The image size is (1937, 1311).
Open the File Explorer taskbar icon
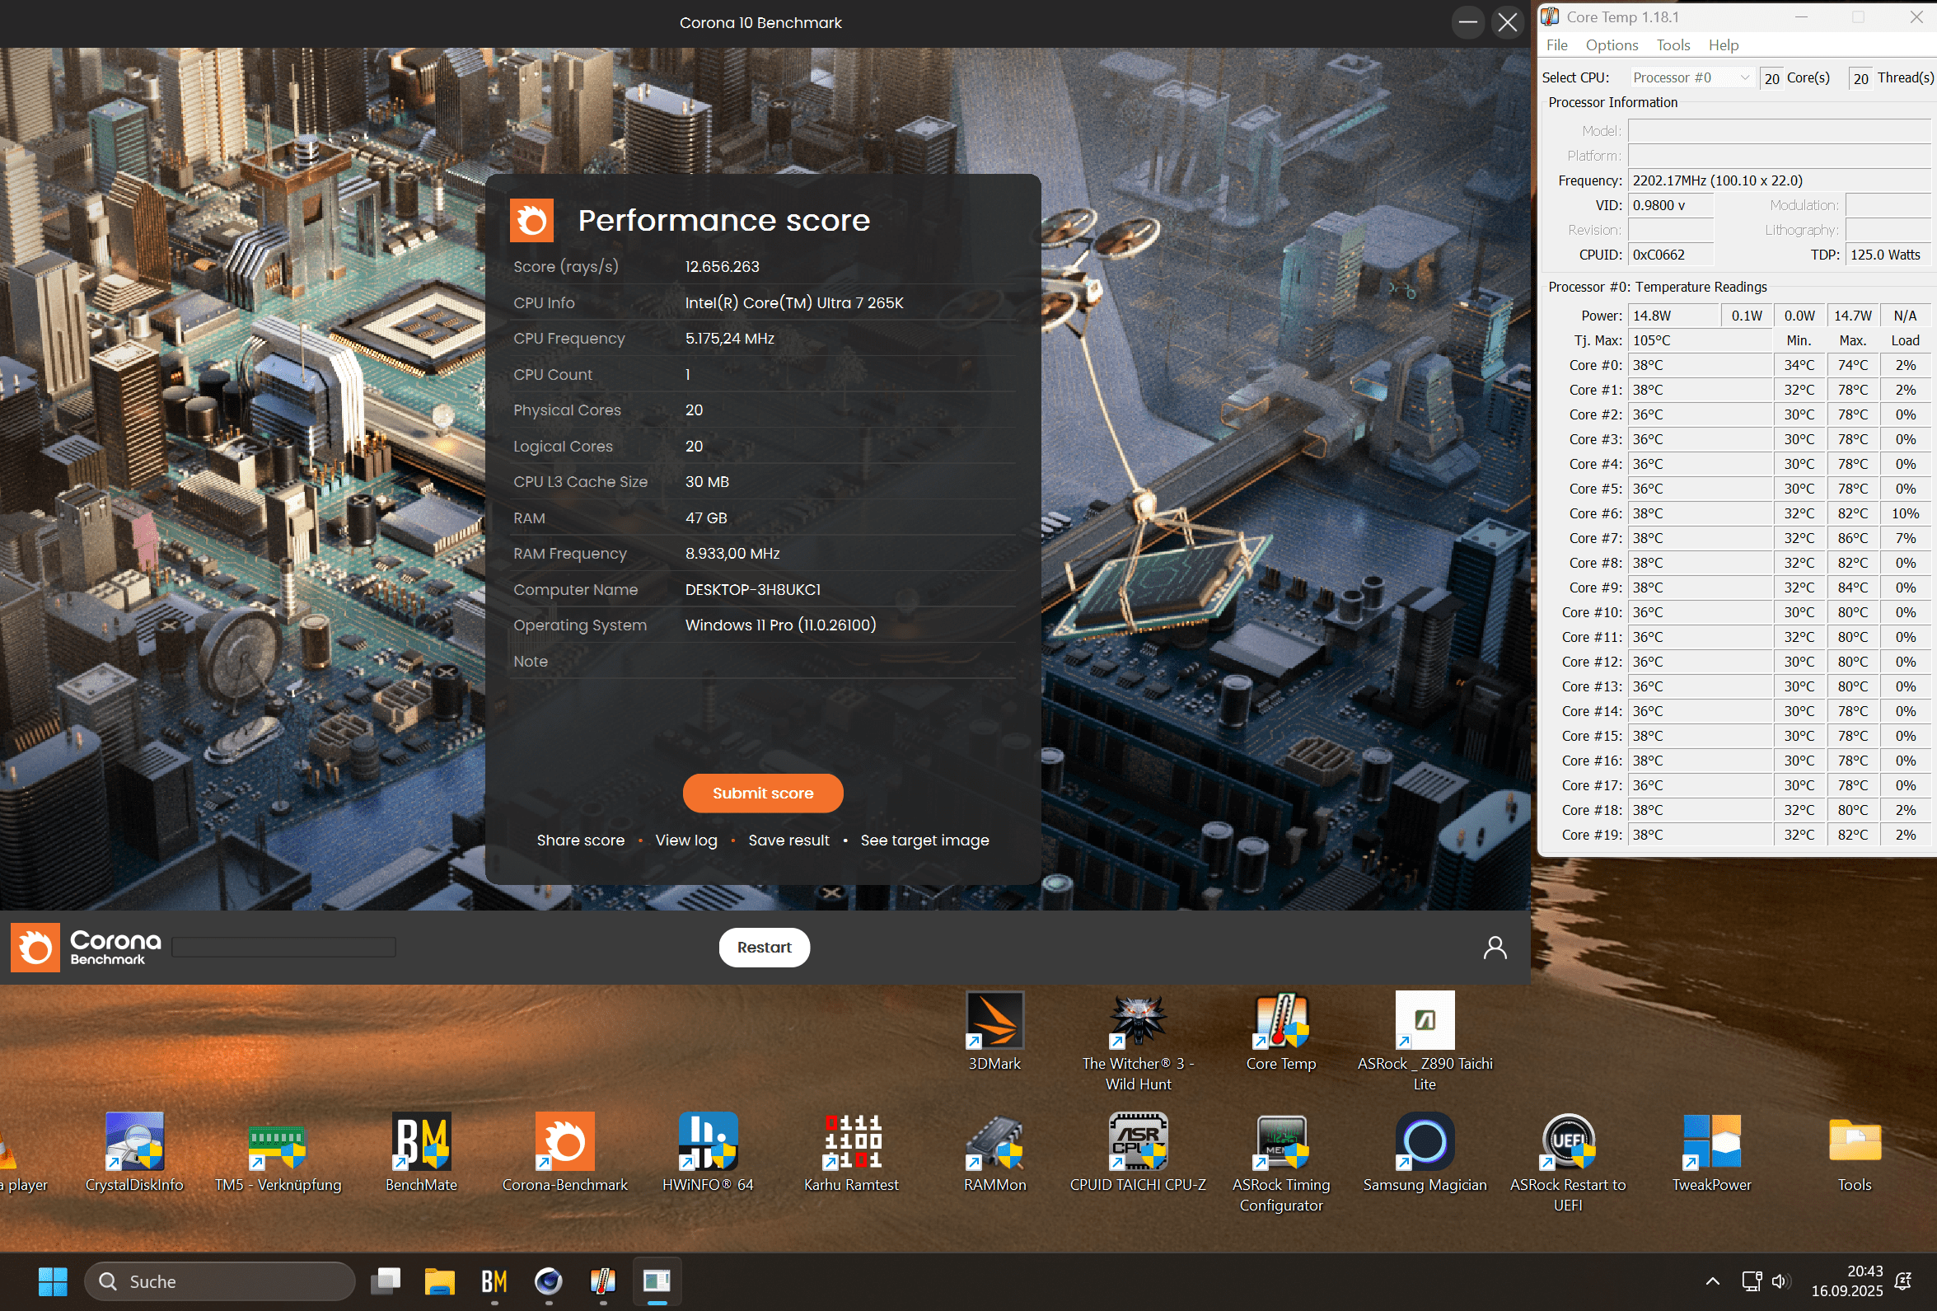coord(439,1281)
